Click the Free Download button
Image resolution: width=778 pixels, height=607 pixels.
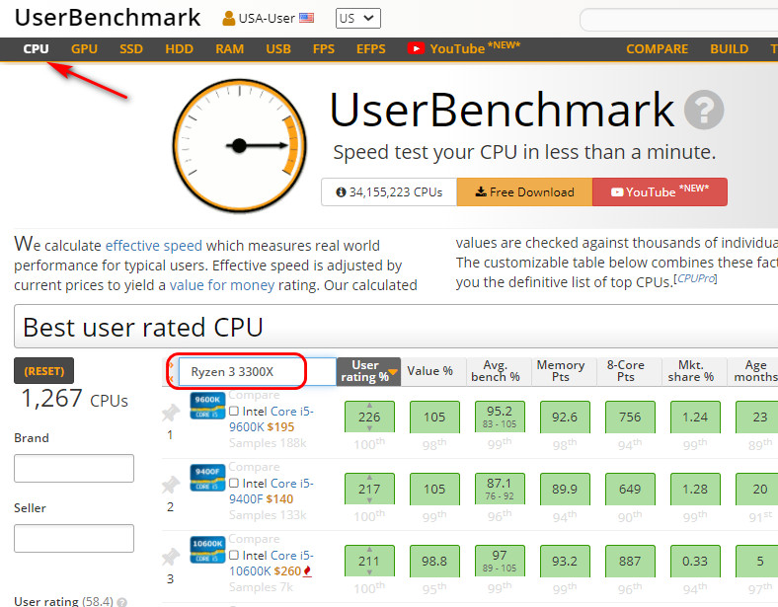click(x=524, y=191)
